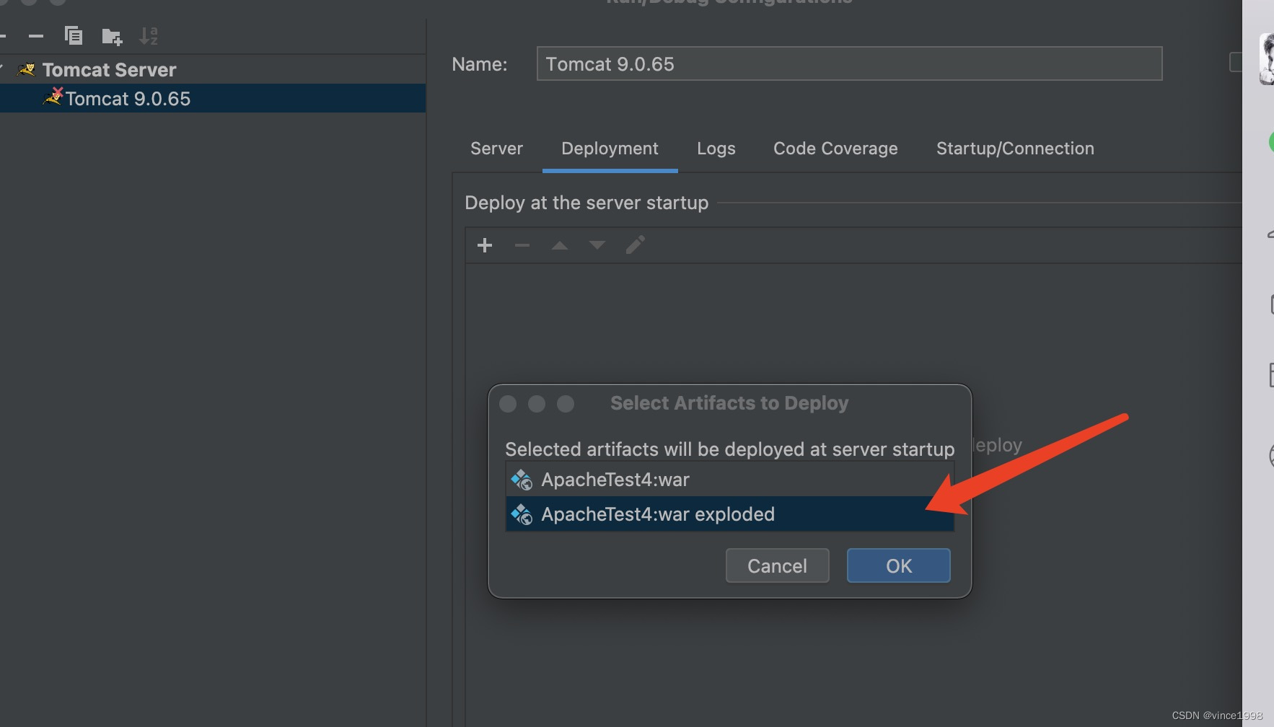
Task: Remove deployment artifact using minus icon
Action: click(x=522, y=245)
